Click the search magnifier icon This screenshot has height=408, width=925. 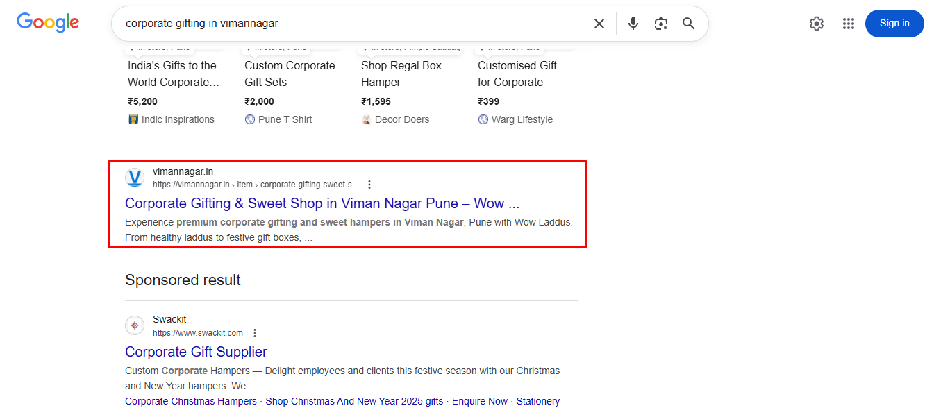pos(688,23)
